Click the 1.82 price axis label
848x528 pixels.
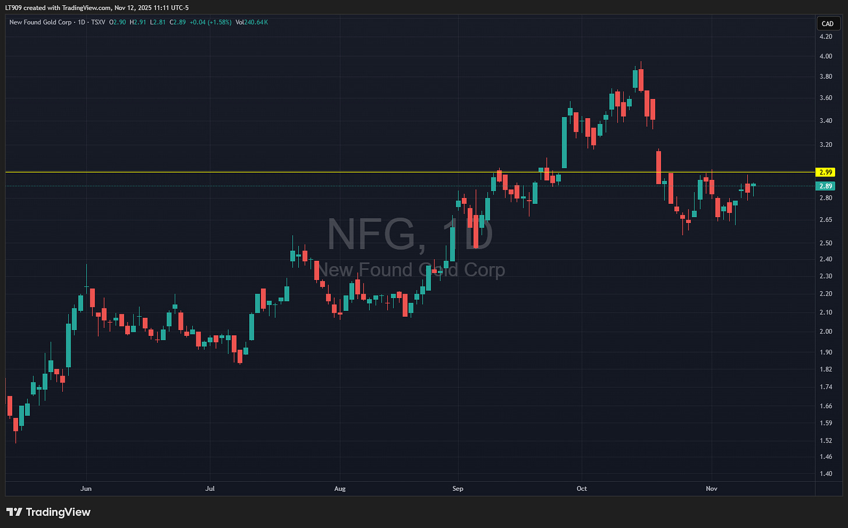[825, 369]
